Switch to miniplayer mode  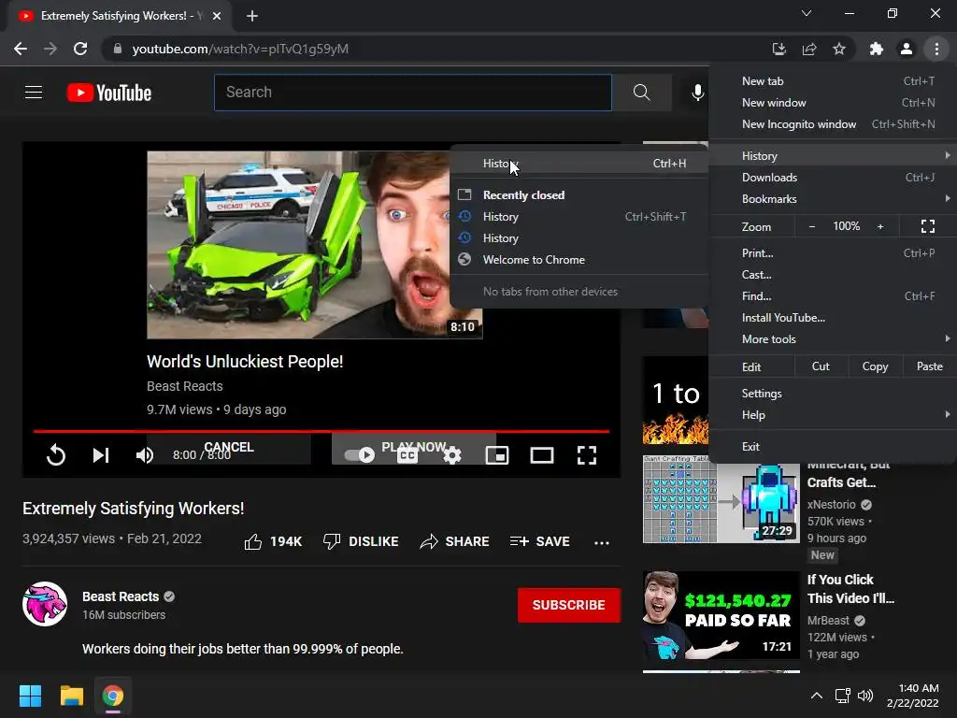coord(497,455)
